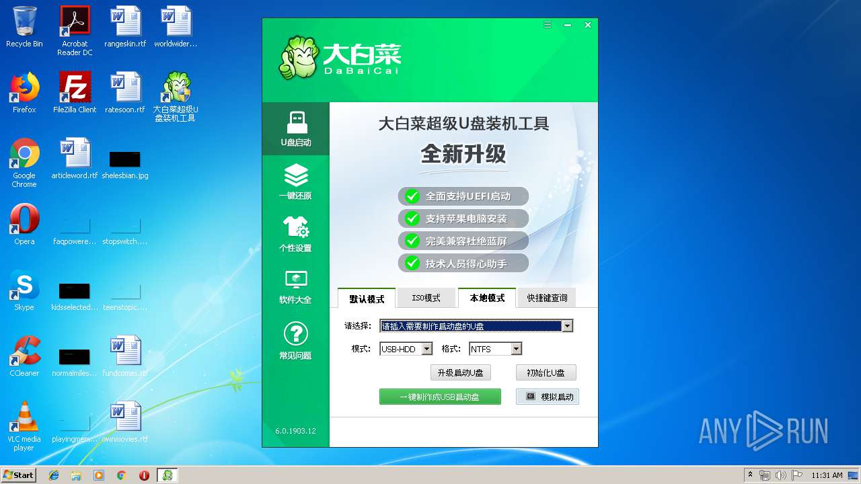The height and width of the screenshot is (484, 861).
Task: Select the Firefox desktop icon
Action: point(24,93)
